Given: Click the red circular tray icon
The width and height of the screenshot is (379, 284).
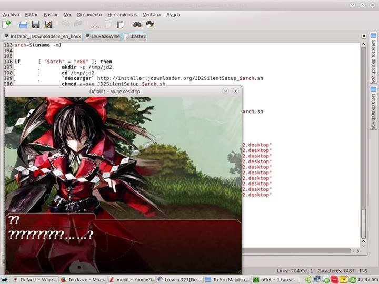Looking at the screenshot, I should pyautogui.click(x=335, y=280).
